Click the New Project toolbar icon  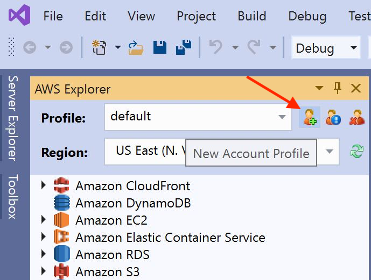coord(99,47)
